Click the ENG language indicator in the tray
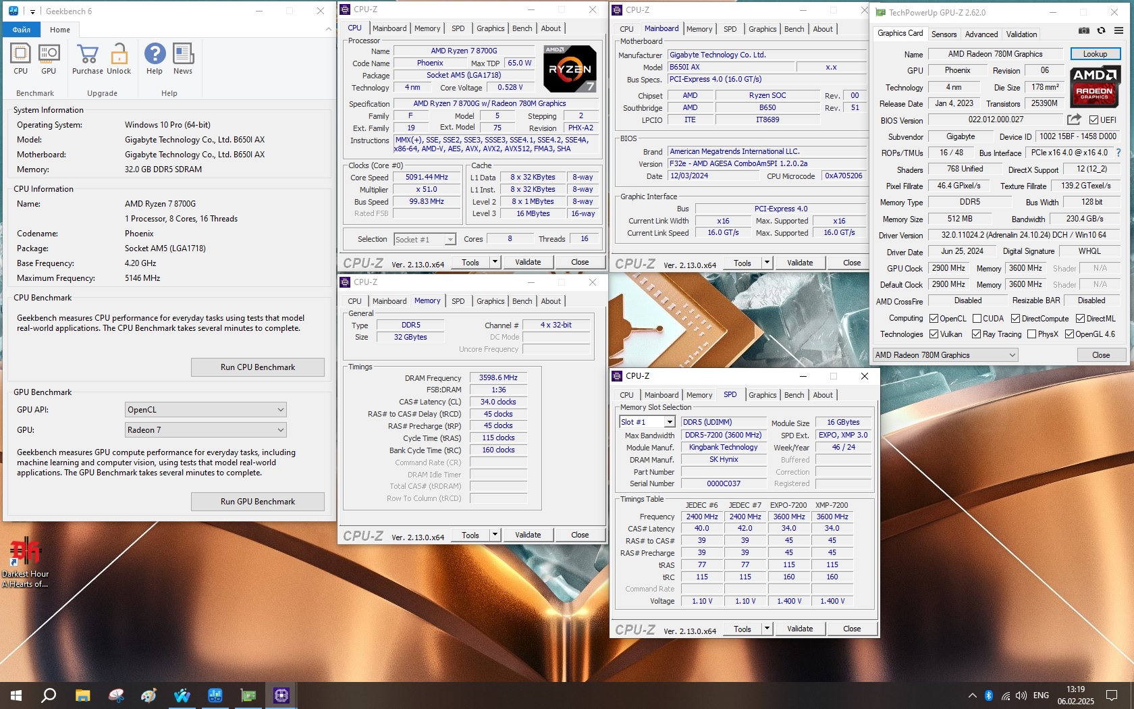Screen dimensions: 1134x709 click(x=1041, y=695)
